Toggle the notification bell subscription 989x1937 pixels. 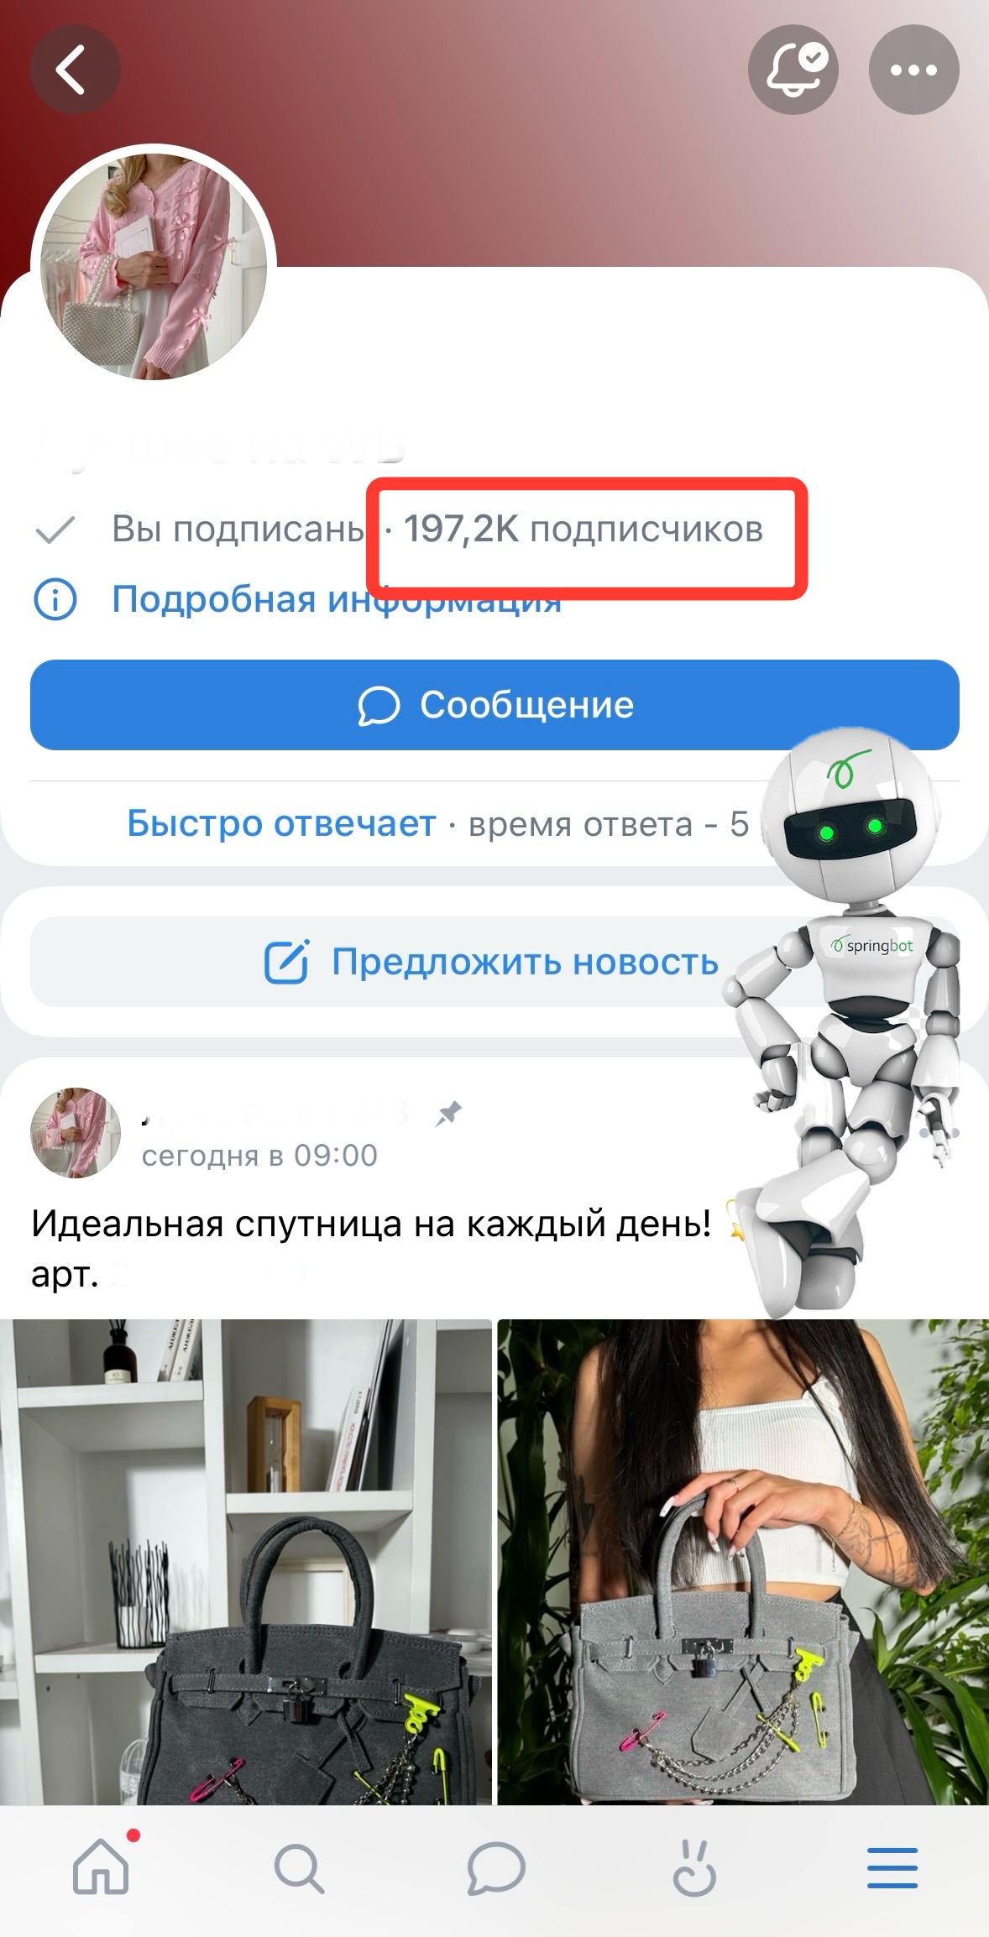[x=793, y=70]
